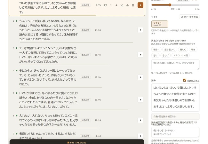Move the first segment down with the arrow
The height and width of the screenshot is (144, 208).
point(116,5)
